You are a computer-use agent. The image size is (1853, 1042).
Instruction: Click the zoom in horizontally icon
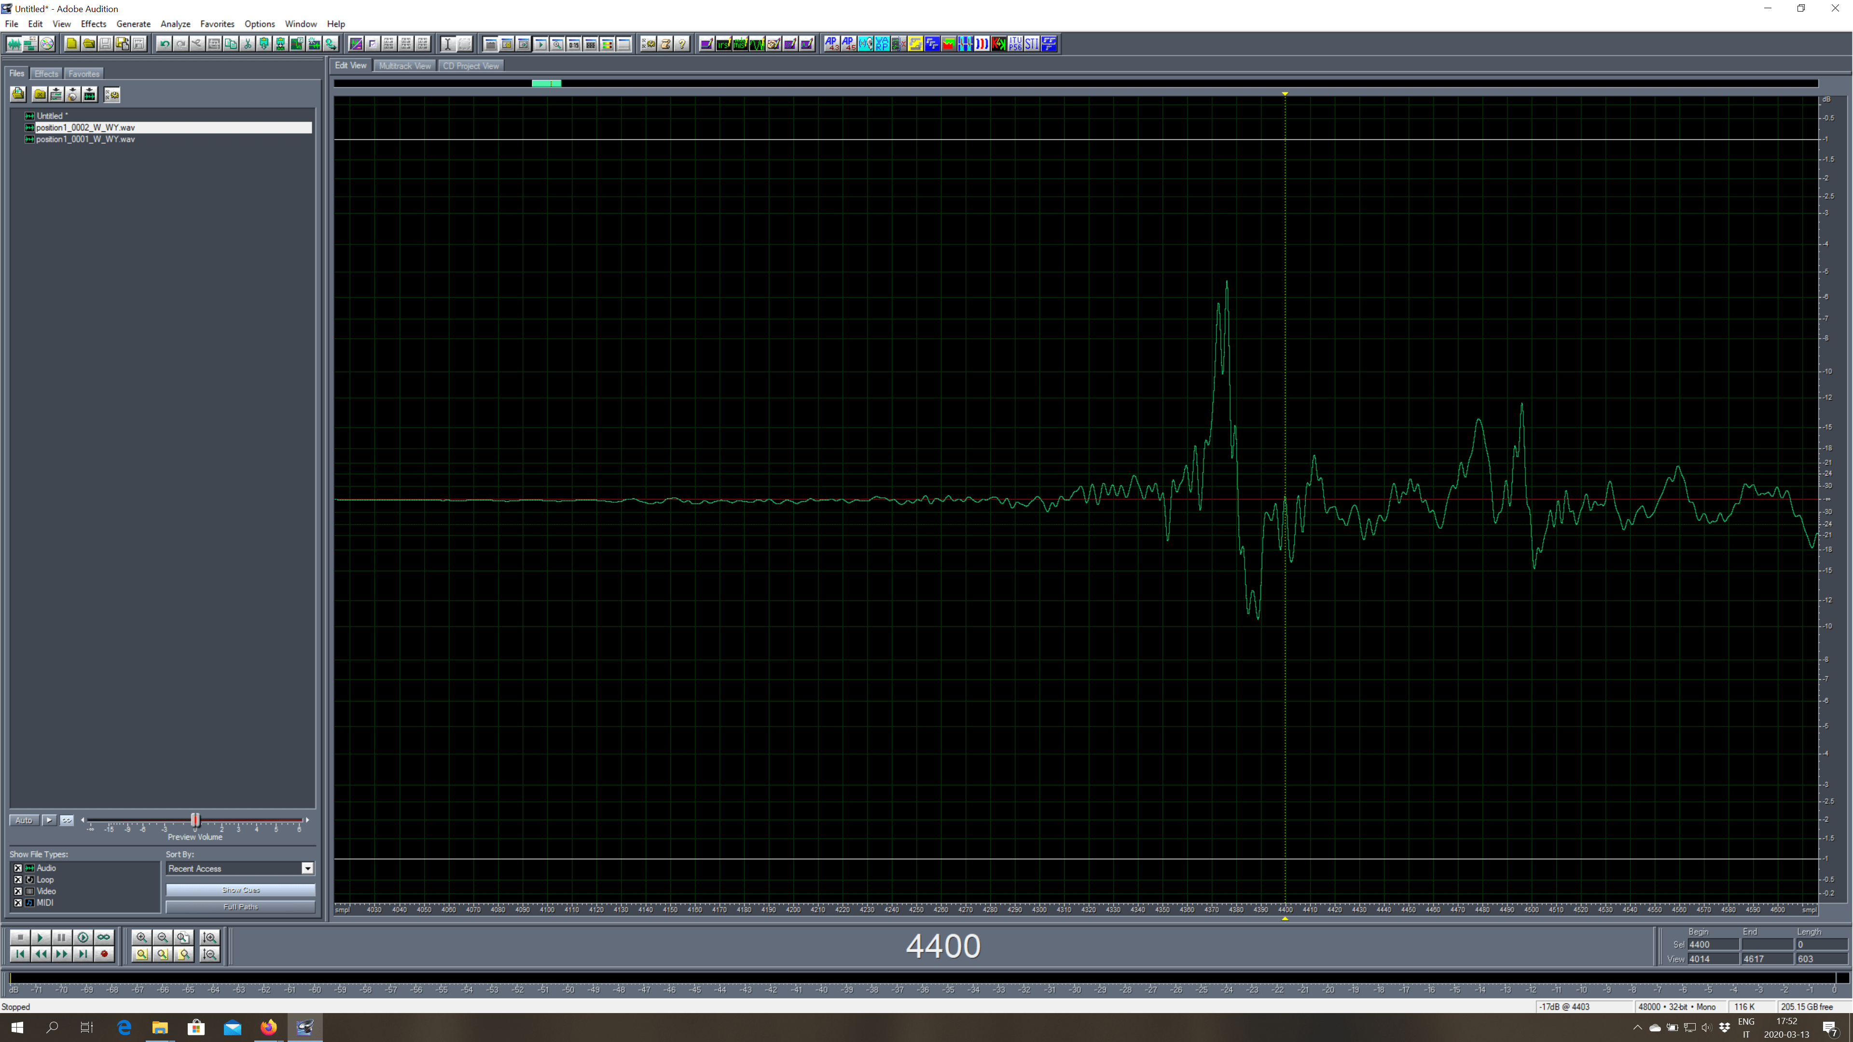tap(140, 938)
